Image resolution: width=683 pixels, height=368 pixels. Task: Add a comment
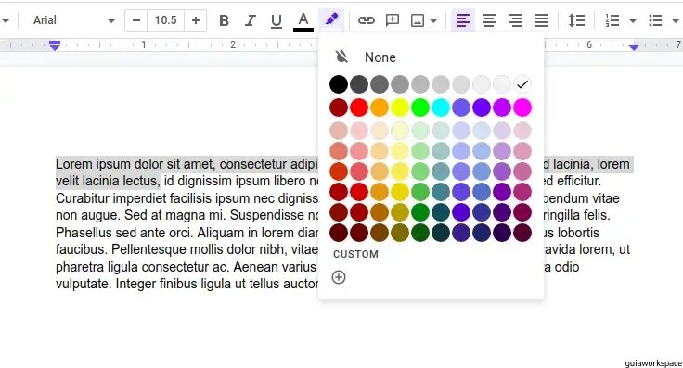click(393, 20)
